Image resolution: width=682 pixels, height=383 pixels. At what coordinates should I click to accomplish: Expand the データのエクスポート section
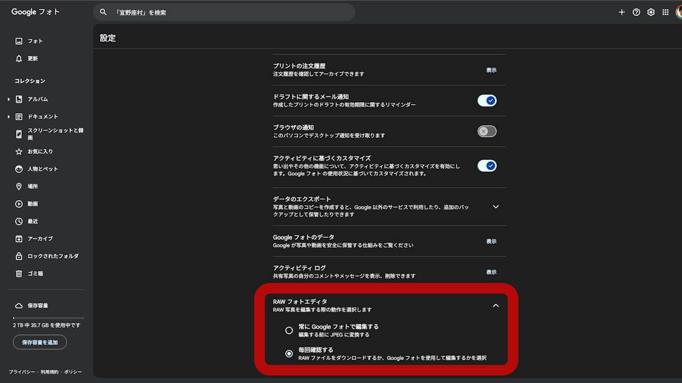tap(496, 206)
